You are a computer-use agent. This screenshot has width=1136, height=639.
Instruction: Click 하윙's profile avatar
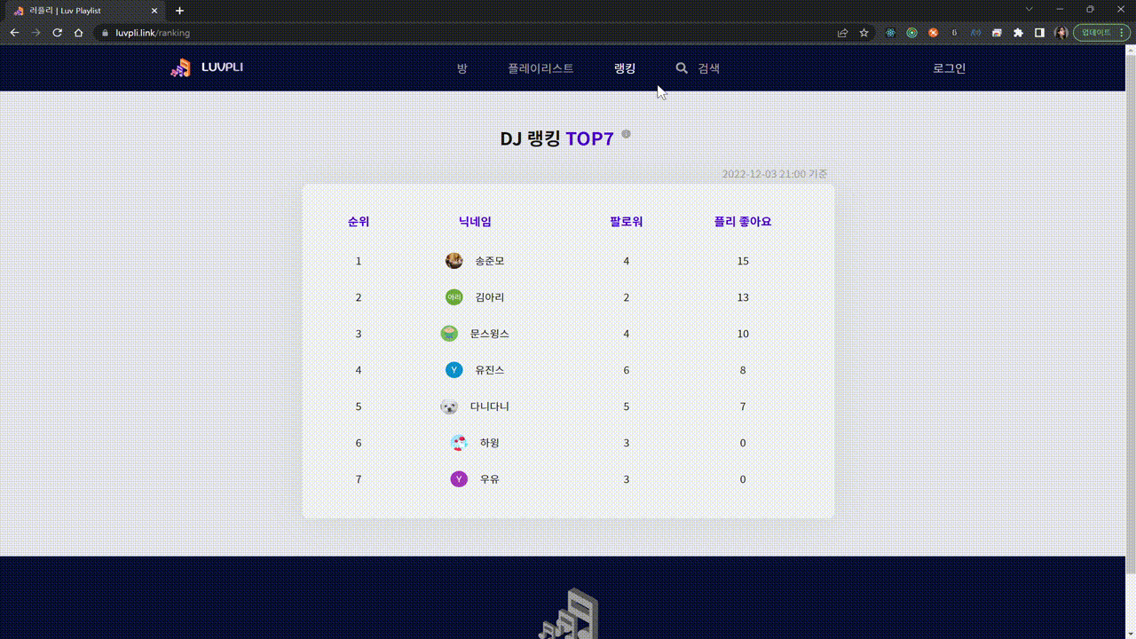[459, 443]
